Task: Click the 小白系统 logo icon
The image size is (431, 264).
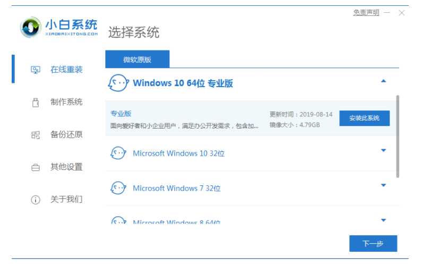Action: click(x=31, y=27)
